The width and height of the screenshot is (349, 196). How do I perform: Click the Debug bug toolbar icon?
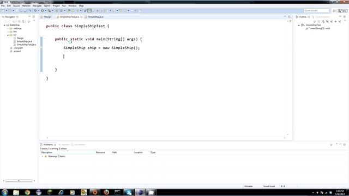click(35, 11)
